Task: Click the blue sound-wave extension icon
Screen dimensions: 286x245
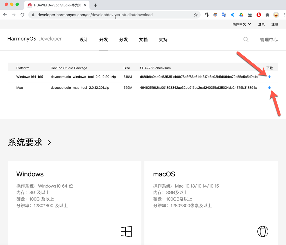Action: pyautogui.click(x=232, y=15)
